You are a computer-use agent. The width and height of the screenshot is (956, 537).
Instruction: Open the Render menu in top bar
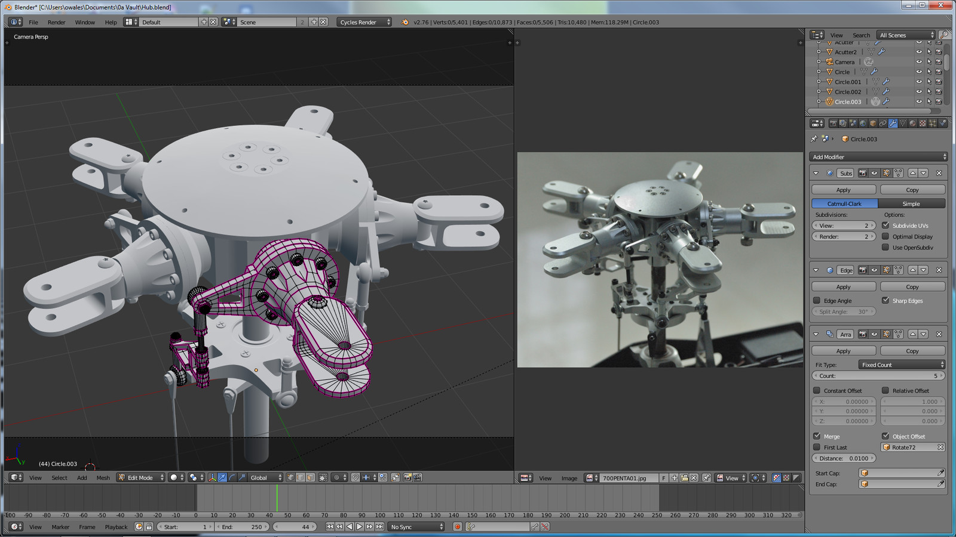(56, 22)
